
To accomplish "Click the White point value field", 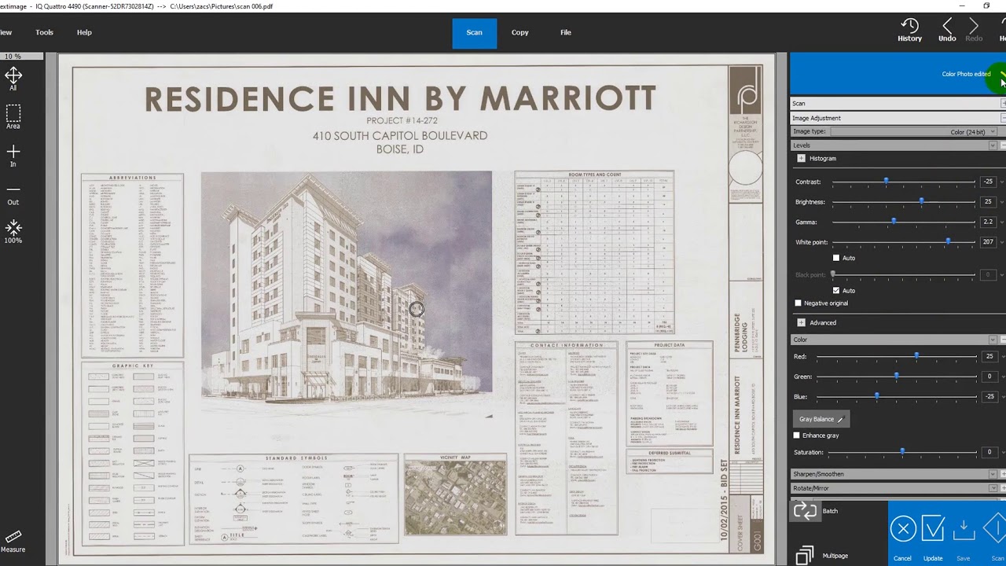I will (989, 242).
